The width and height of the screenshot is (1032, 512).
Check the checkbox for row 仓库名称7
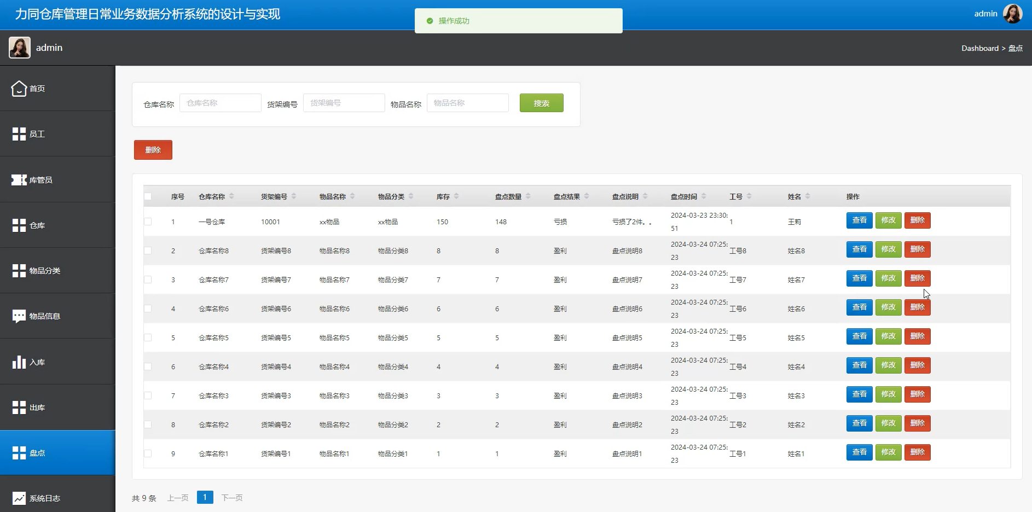coord(148,280)
